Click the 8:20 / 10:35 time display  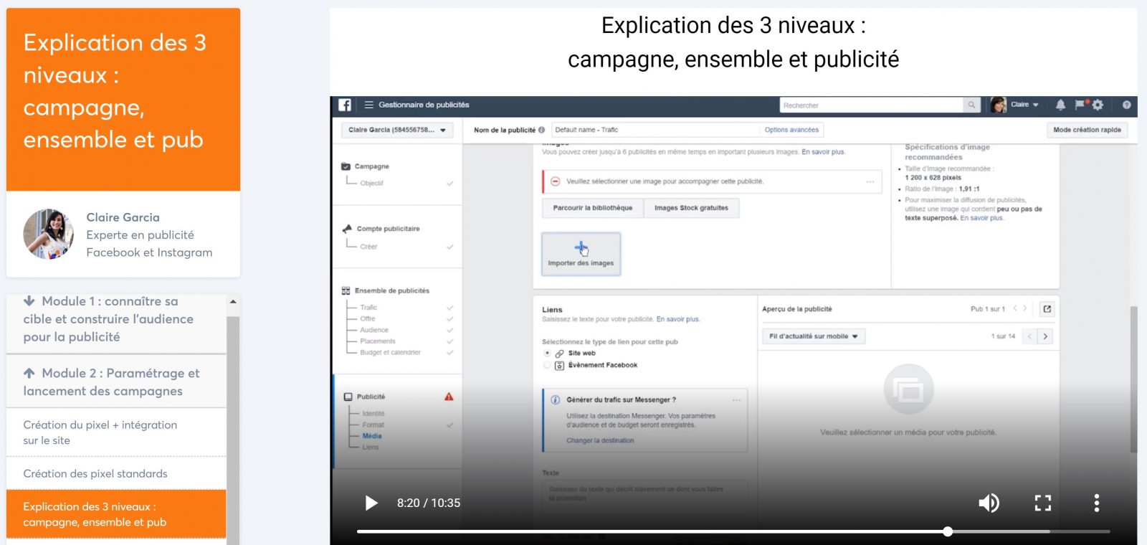tap(429, 503)
